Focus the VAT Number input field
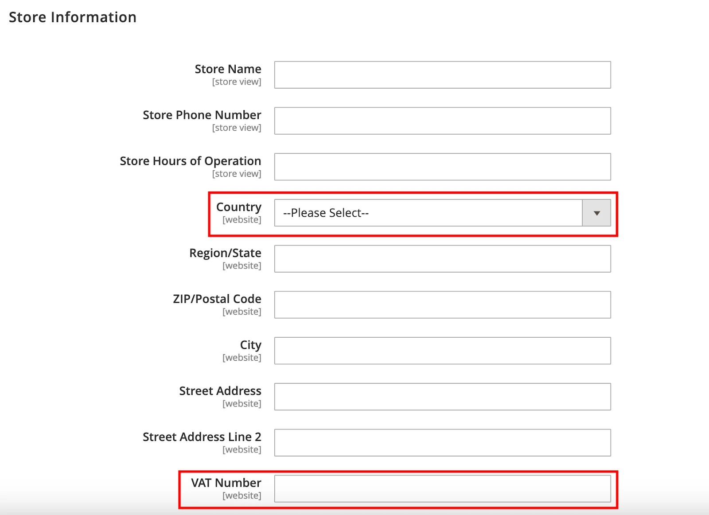This screenshot has height=515, width=709. (442, 488)
